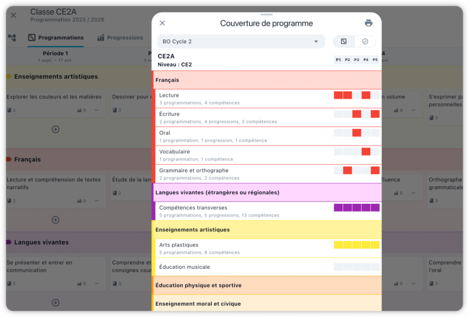Click the P2 period column header
469x317 pixels.
(348, 60)
